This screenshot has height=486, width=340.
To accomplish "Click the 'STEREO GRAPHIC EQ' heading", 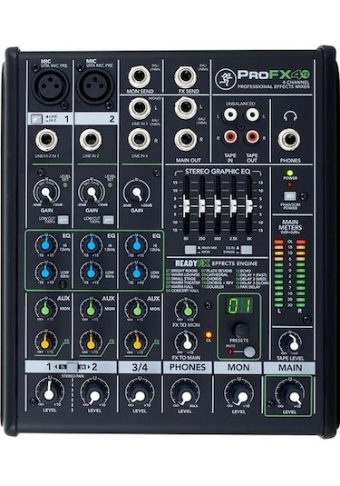I will (x=218, y=172).
